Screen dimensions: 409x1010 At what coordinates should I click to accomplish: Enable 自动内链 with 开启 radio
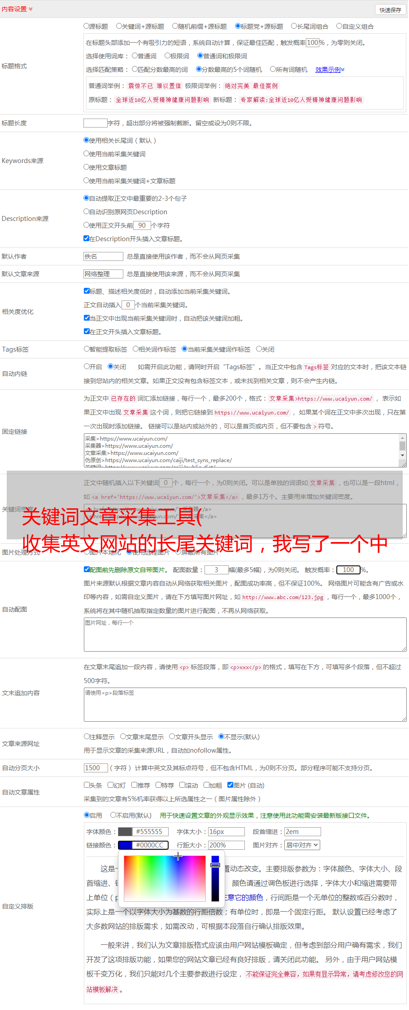[87, 366]
